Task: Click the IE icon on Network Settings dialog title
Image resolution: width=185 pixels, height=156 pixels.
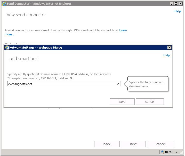Action: 7,48
